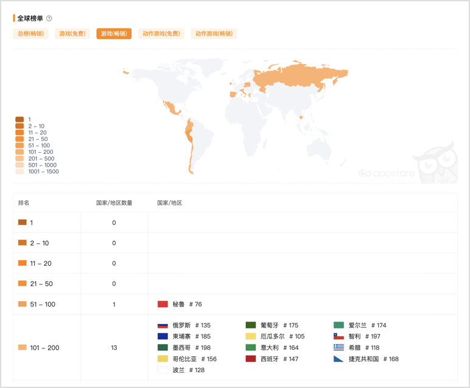This screenshot has height=388, width=470.
Task: Click the Greece flag next to 希腊
Action: pyautogui.click(x=338, y=347)
